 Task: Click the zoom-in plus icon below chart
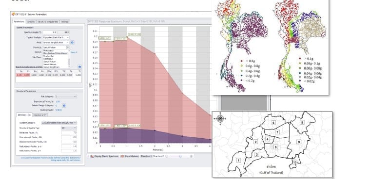(x=191, y=156)
